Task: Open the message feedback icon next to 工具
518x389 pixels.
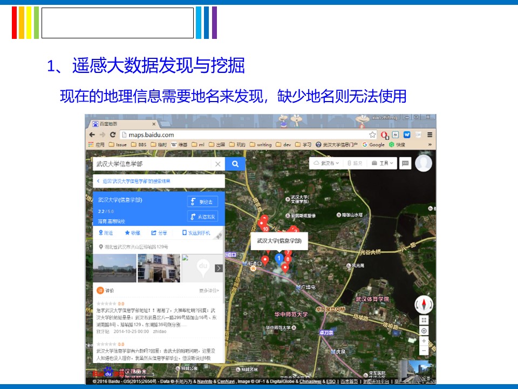Action: pos(405,163)
